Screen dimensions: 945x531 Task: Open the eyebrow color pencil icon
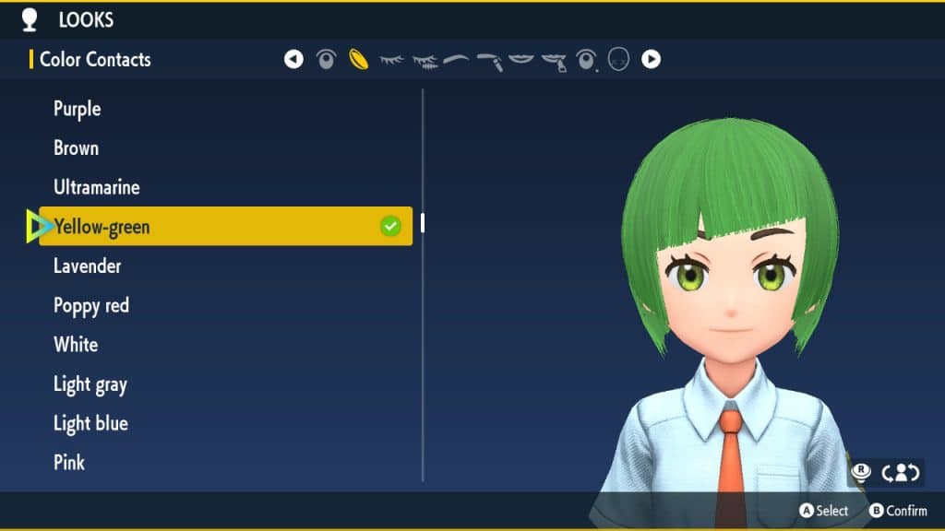[x=489, y=62]
